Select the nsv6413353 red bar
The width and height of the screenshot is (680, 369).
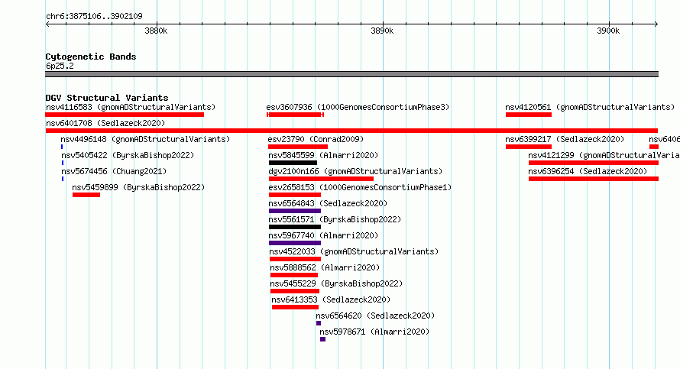(296, 307)
